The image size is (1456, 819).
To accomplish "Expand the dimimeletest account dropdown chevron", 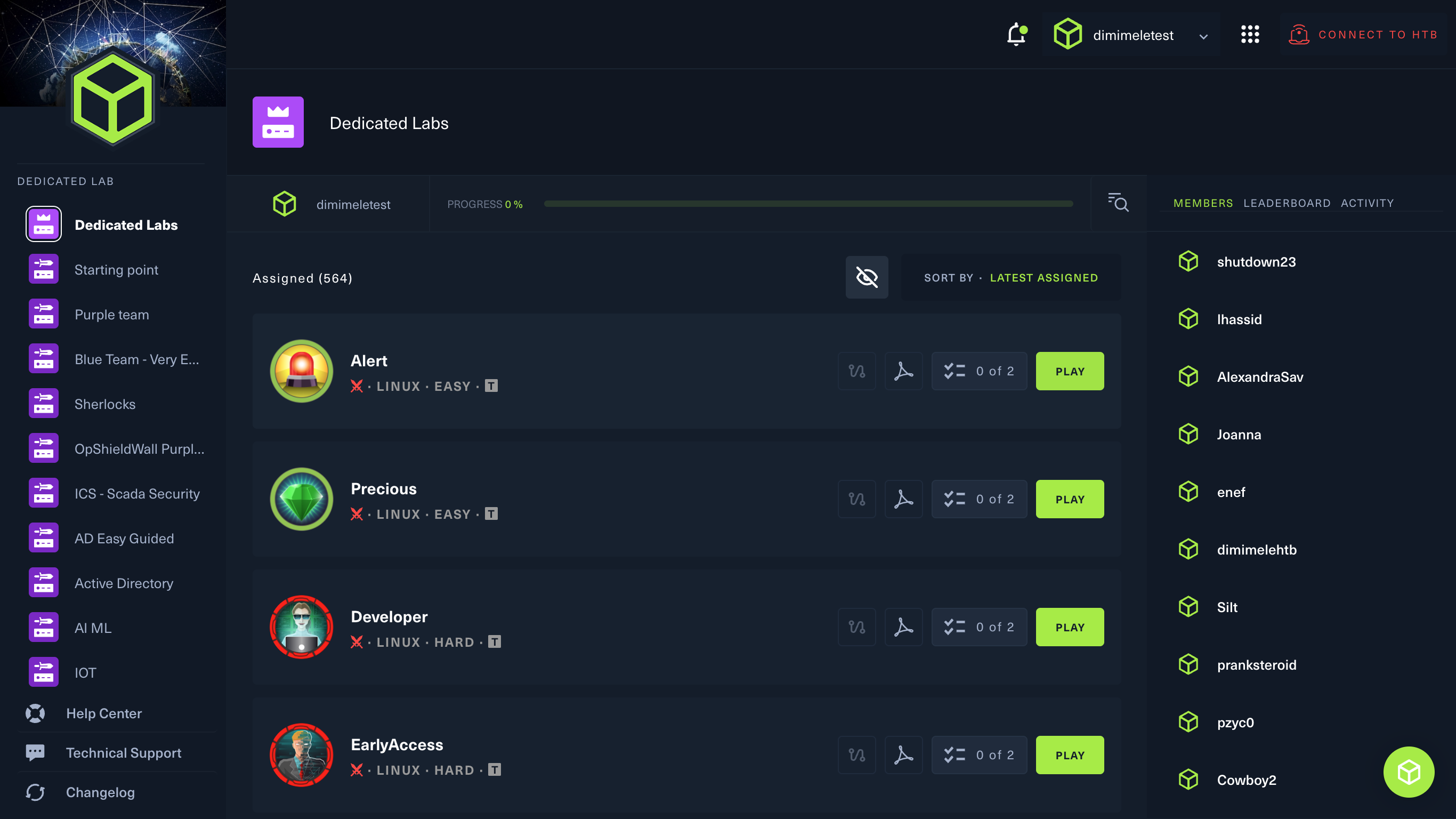I will tap(1203, 36).
